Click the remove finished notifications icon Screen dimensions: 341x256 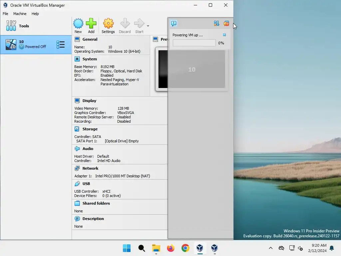226,23
